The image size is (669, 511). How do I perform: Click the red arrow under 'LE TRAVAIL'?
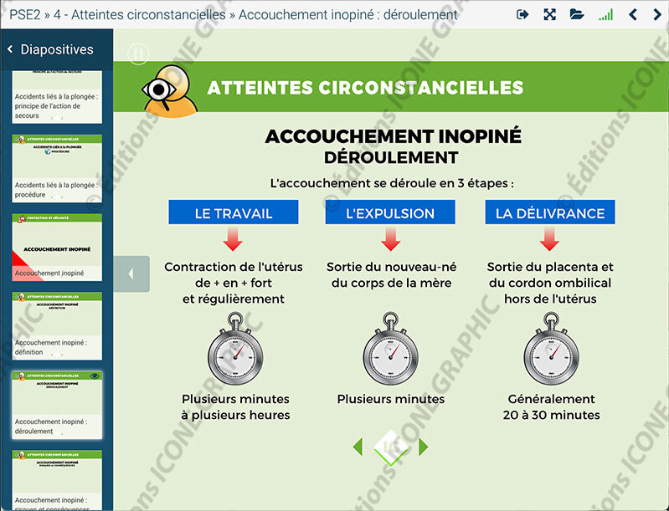[233, 239]
